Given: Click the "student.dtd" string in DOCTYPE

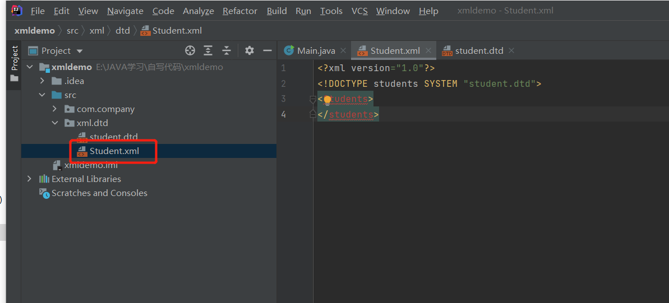Looking at the screenshot, I should point(500,83).
